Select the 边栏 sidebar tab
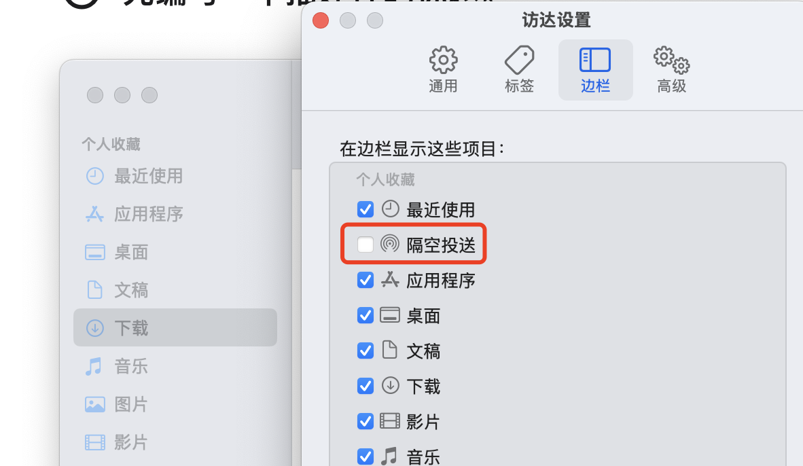803x466 pixels. [595, 70]
